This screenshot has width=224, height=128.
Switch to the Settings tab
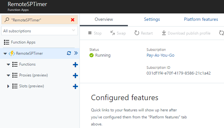[152, 19]
